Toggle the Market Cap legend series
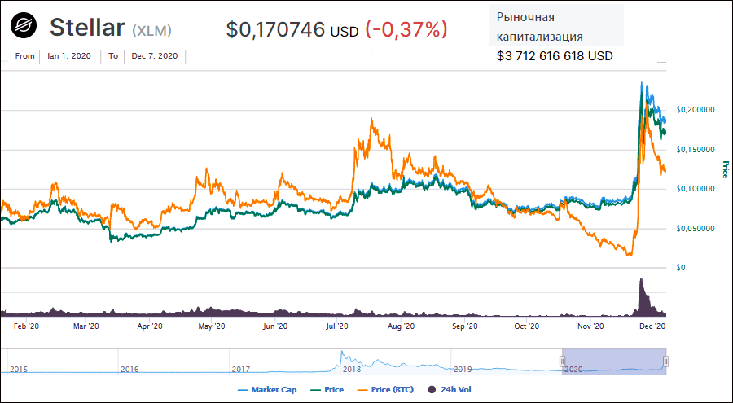733x403 pixels. (268, 390)
